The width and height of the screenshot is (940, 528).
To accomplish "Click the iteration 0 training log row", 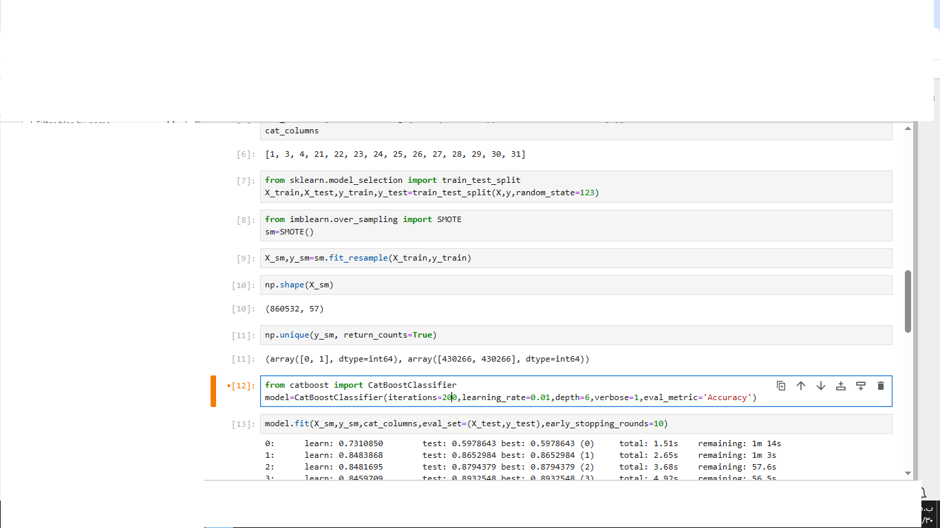I will [523, 443].
